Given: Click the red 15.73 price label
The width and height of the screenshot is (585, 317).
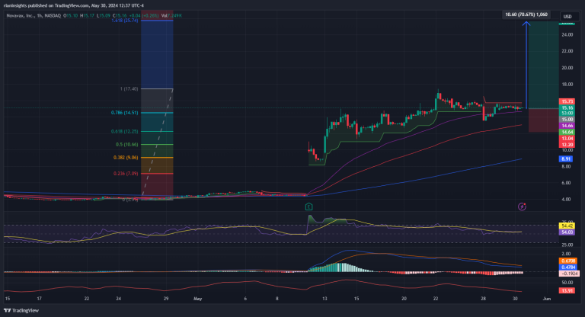Looking at the screenshot, I should 567,101.
